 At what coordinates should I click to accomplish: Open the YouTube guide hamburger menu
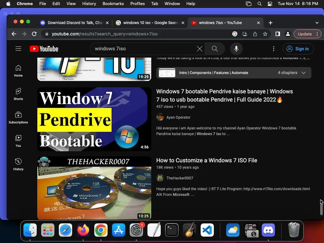(18, 49)
